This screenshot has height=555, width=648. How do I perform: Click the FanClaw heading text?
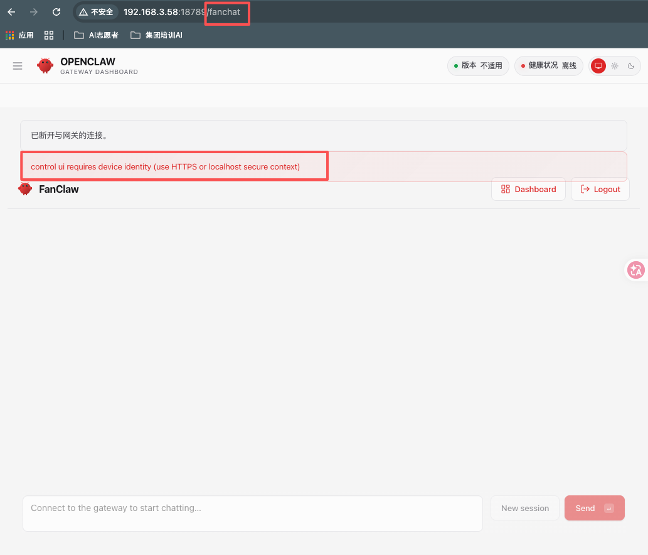point(59,189)
